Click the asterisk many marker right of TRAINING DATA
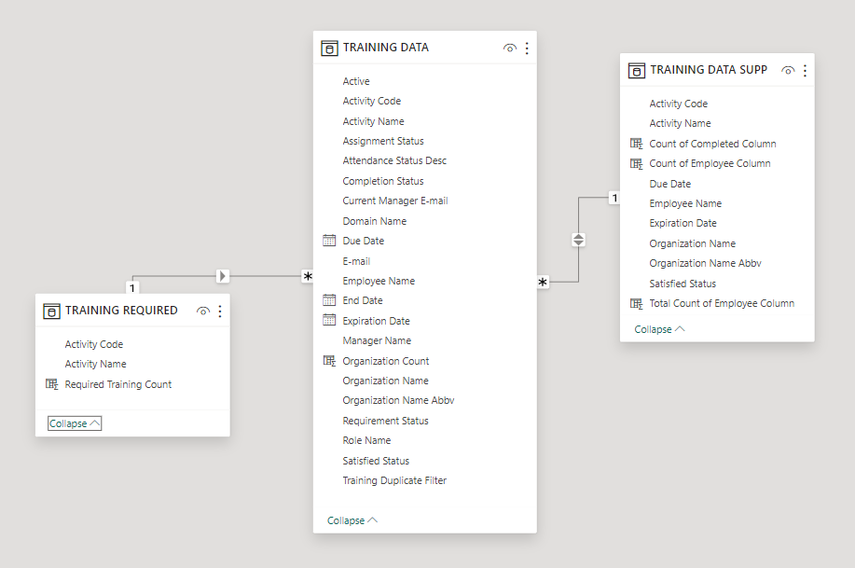Image resolution: width=855 pixels, height=568 pixels. [543, 282]
